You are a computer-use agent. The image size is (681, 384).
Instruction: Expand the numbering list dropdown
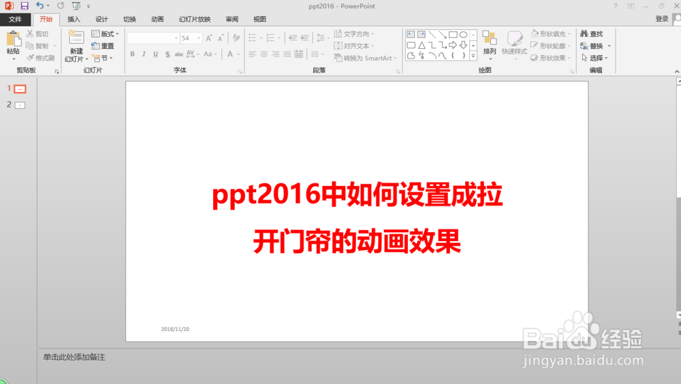279,38
